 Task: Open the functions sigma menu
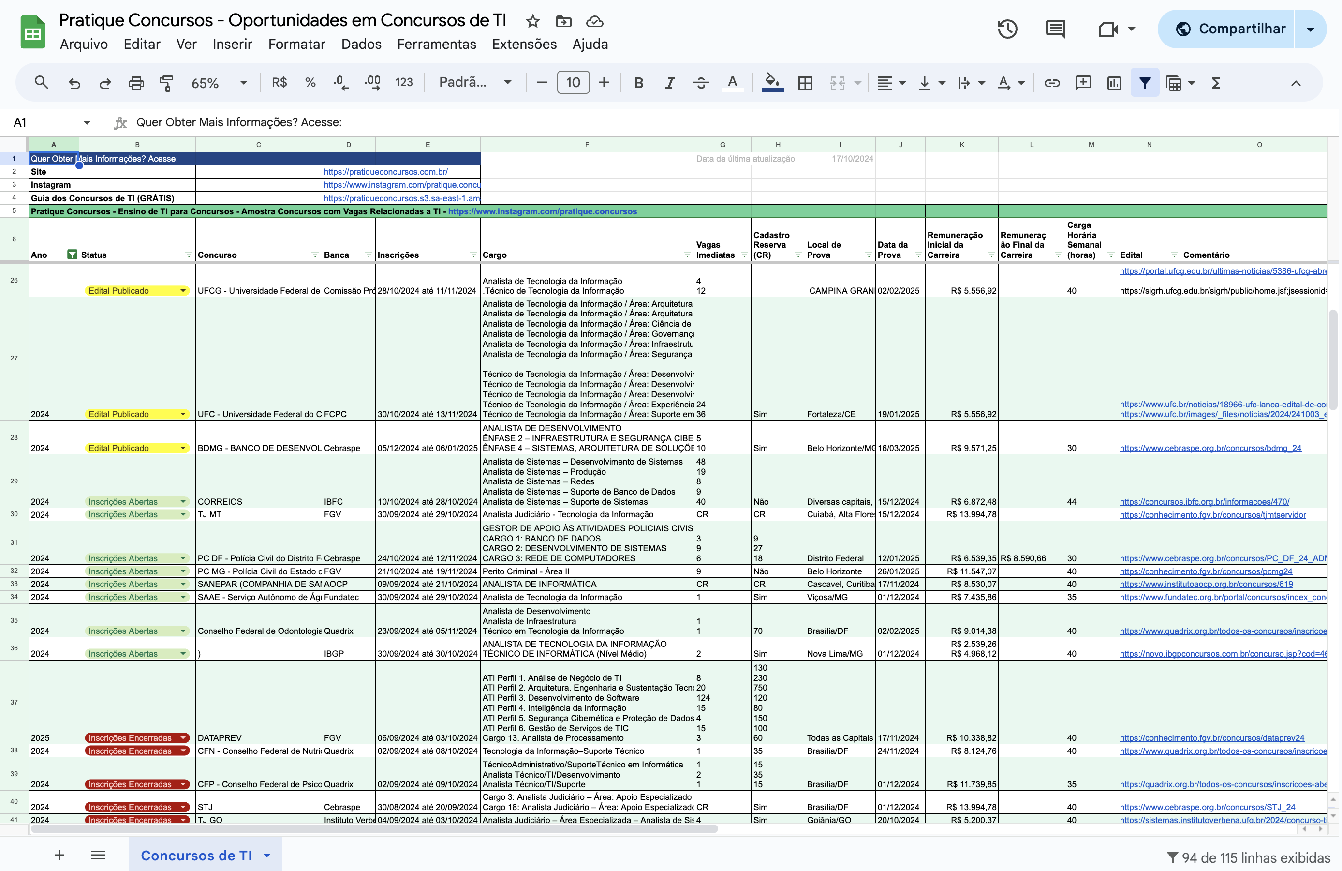[x=1216, y=83]
